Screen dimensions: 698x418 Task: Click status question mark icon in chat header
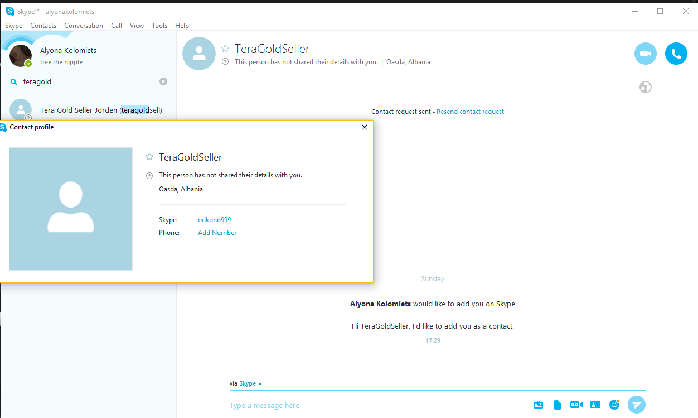225,62
